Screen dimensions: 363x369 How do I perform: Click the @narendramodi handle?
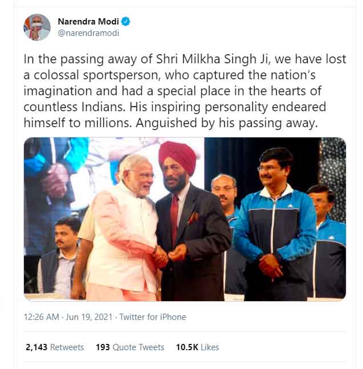pyautogui.click(x=88, y=33)
